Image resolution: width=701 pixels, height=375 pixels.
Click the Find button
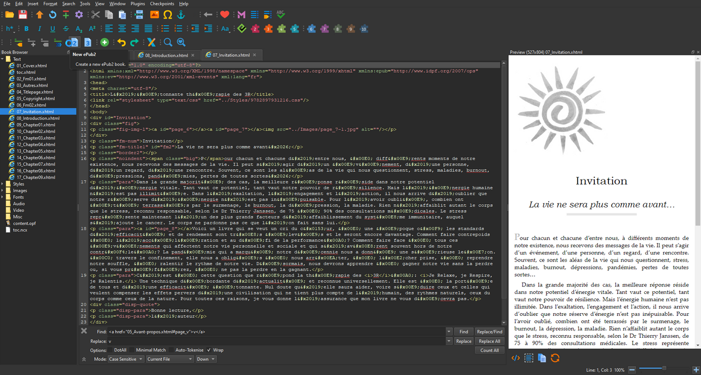[463, 332]
